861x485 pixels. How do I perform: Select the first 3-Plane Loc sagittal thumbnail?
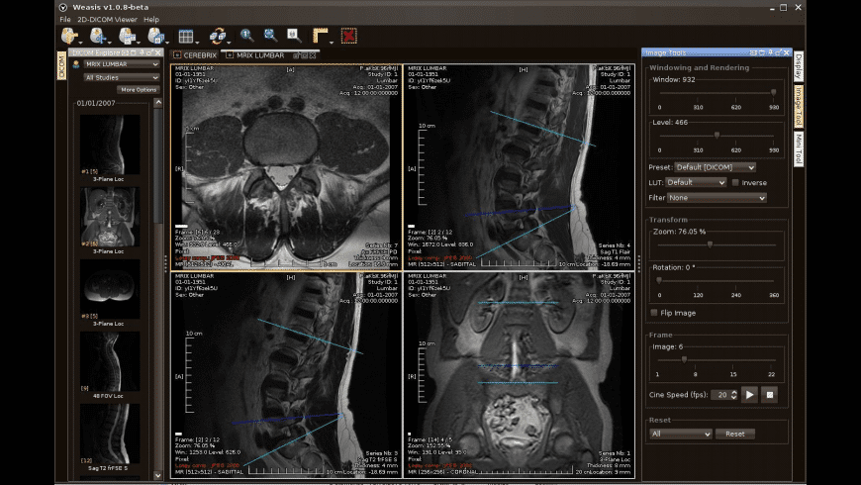click(x=109, y=145)
